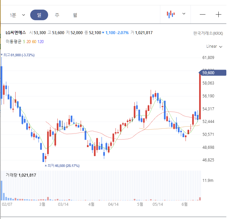Click the candlestick chart type icon

coord(171,14)
